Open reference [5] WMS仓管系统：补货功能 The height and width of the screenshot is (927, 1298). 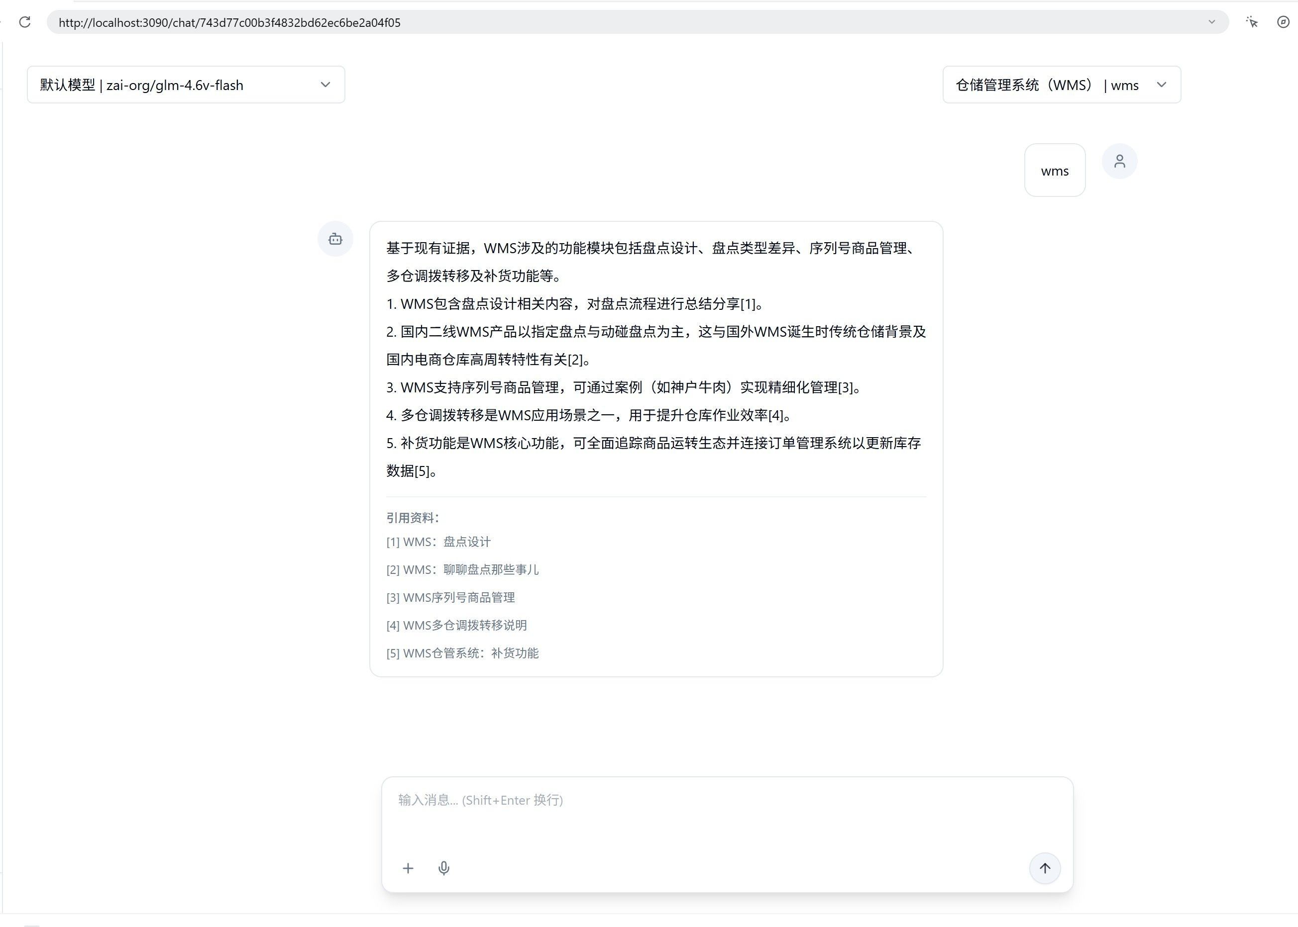pyautogui.click(x=462, y=653)
